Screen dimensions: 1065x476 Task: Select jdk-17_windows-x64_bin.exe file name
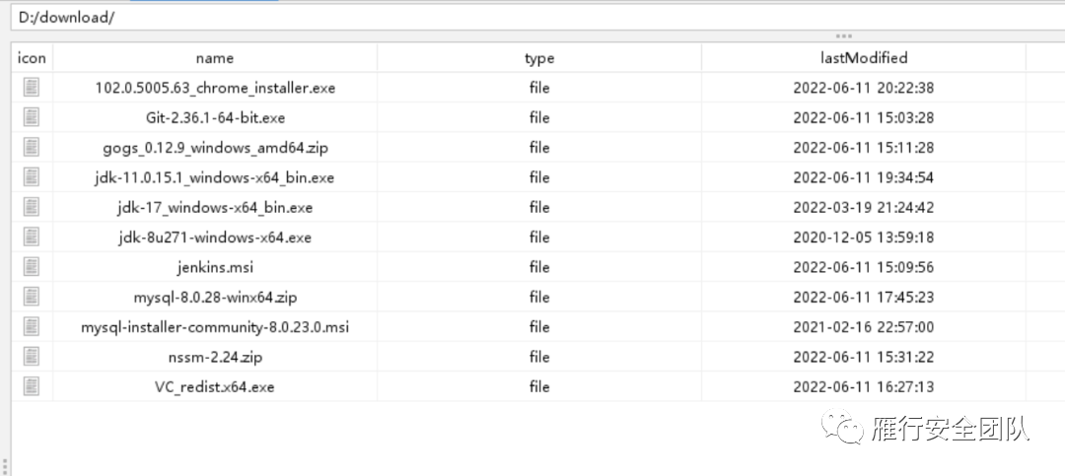tap(215, 208)
